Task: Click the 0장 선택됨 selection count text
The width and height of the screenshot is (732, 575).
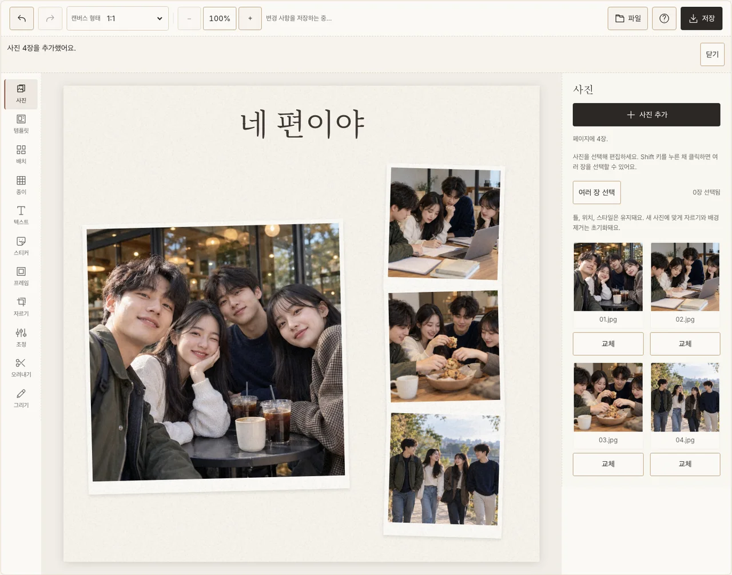Action: 706,192
